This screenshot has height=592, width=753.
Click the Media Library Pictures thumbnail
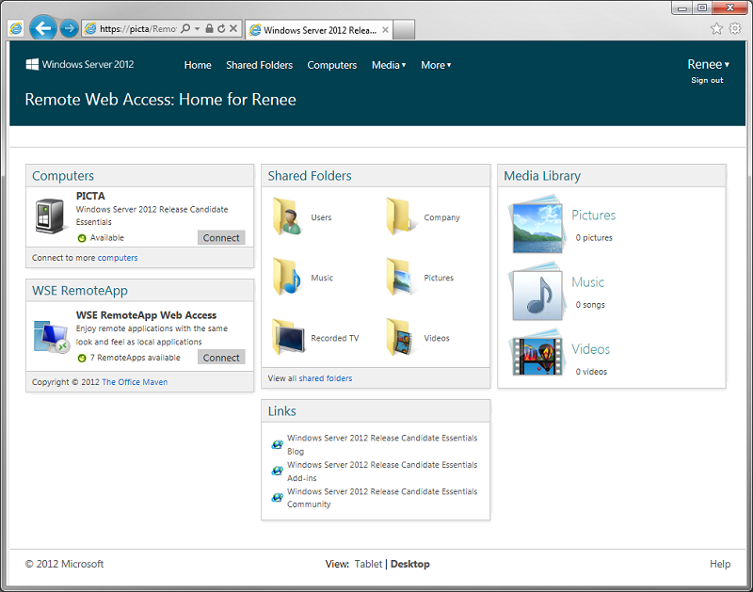[537, 225]
